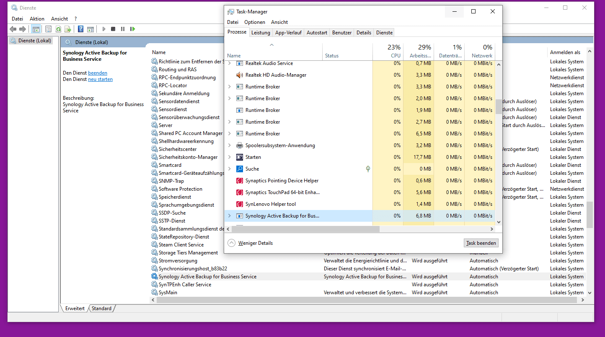Click the Starten process icon

pos(240,157)
